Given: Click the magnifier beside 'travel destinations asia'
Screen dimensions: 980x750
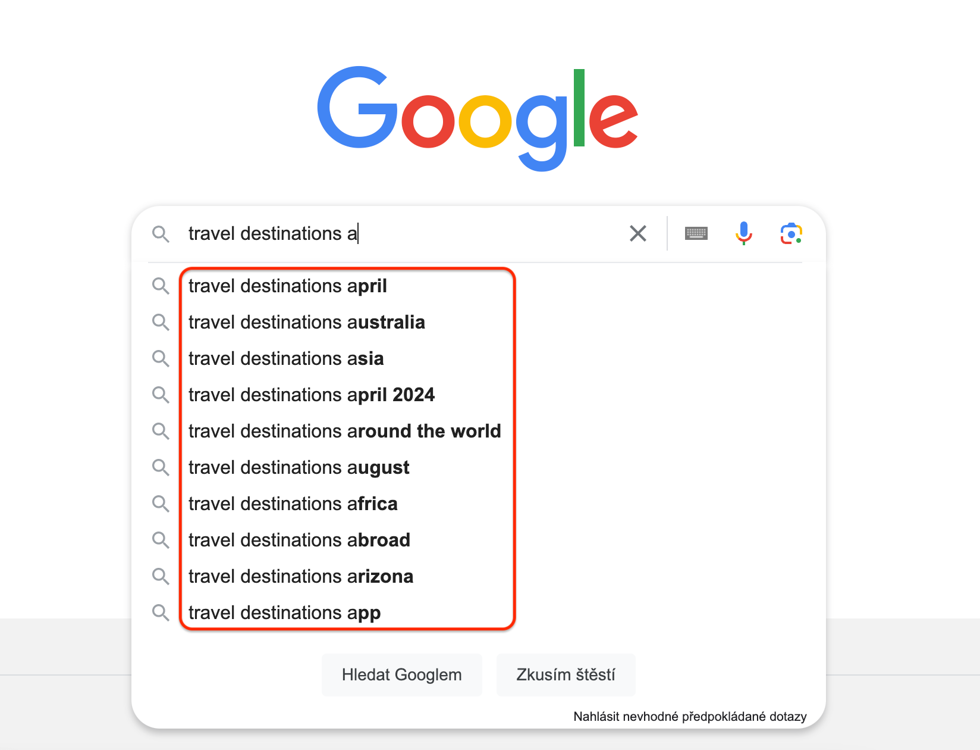Looking at the screenshot, I should pos(161,358).
